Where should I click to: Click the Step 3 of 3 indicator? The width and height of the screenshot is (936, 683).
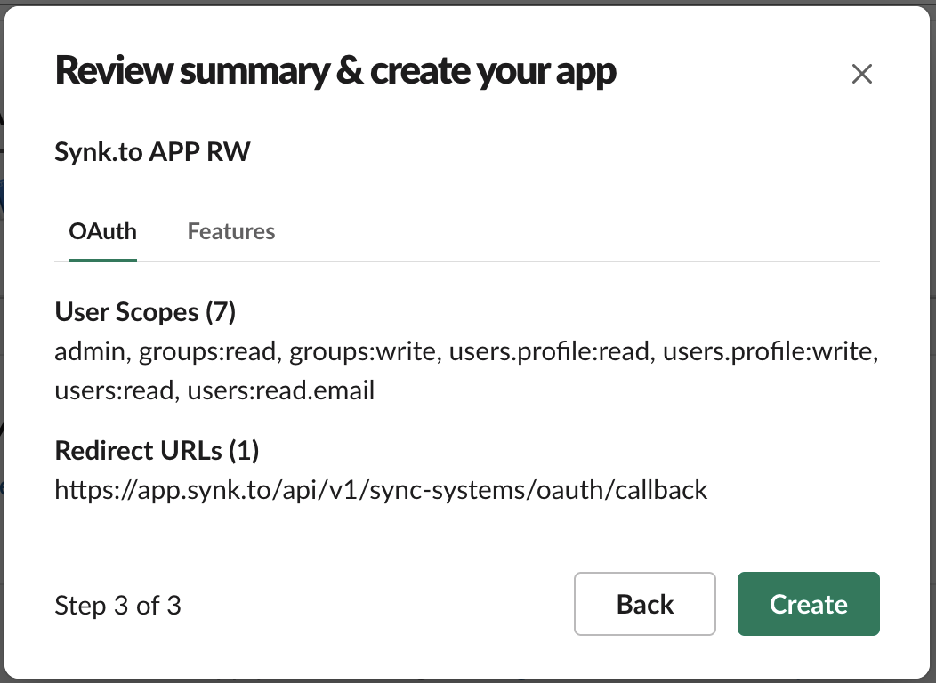(117, 606)
